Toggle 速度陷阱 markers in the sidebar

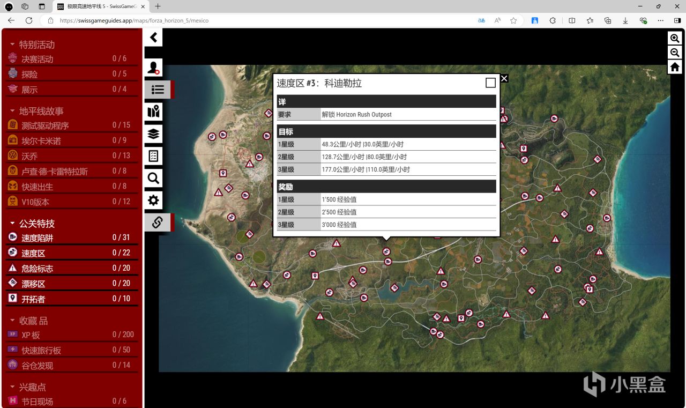(x=38, y=238)
